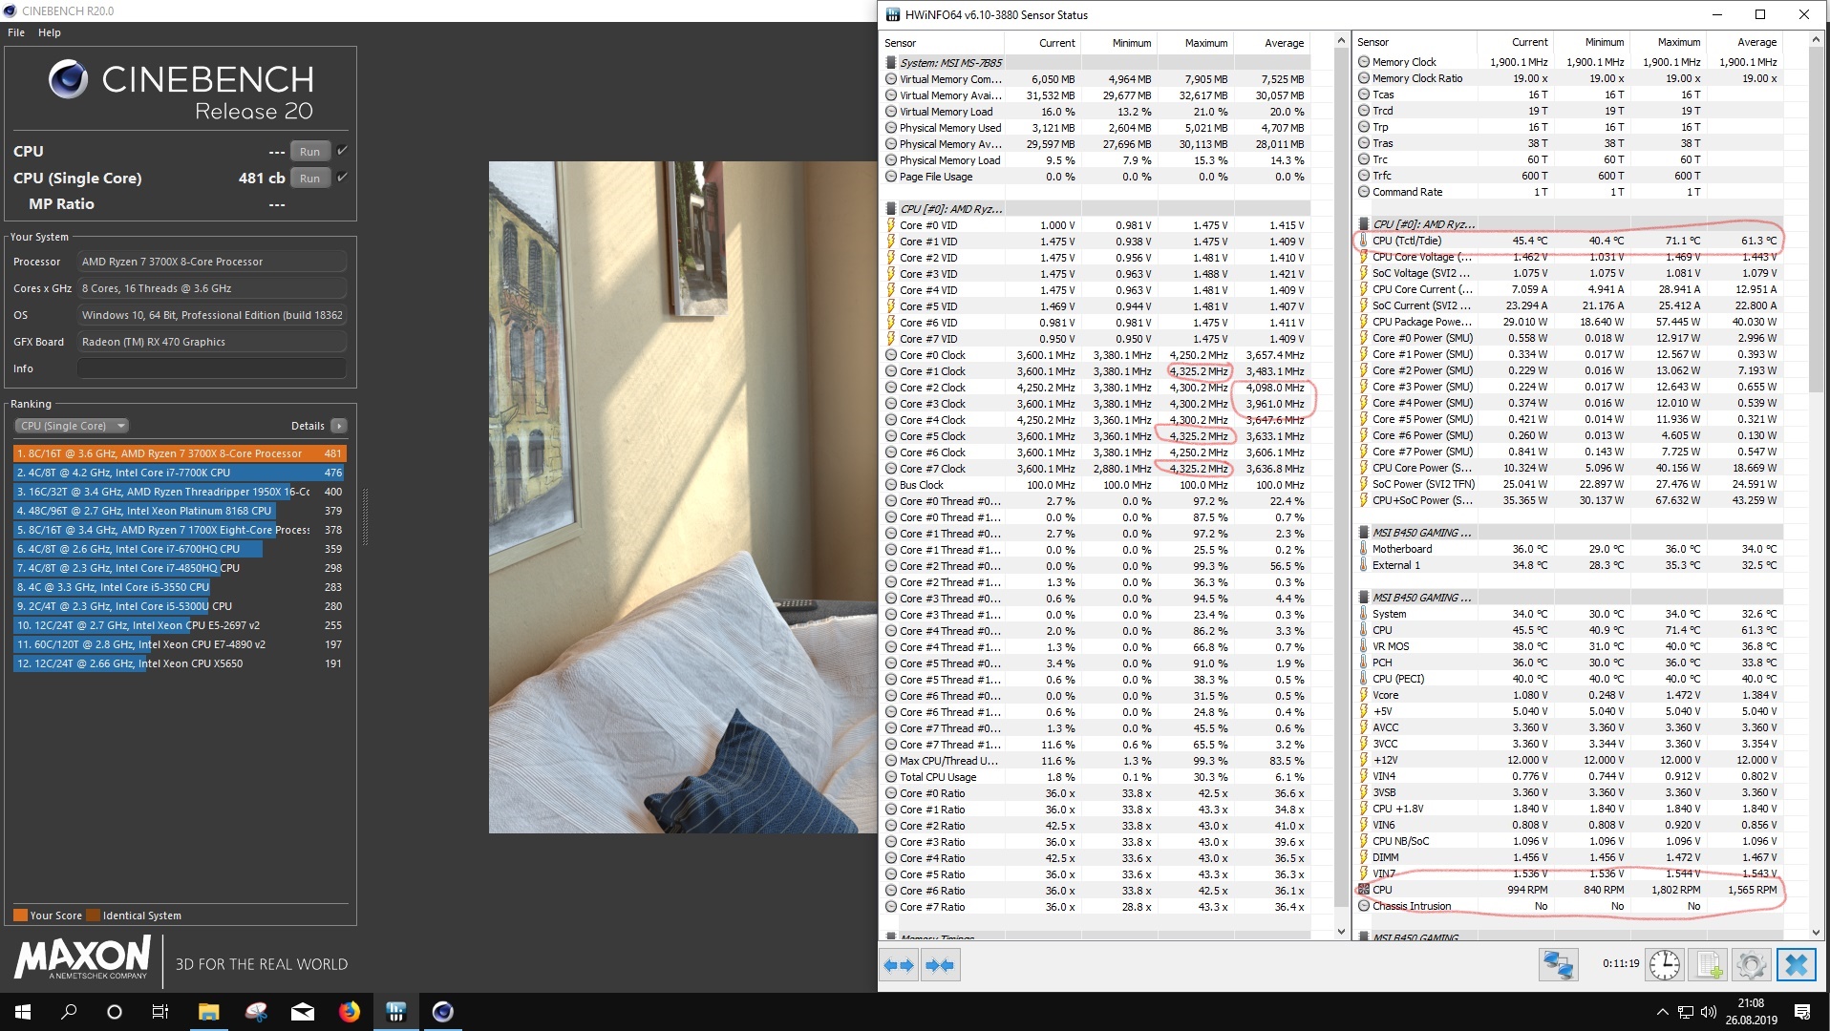Screen dimensions: 1830x1031
Task: Select the CPU Package Power sensor row
Action: [1568, 322]
